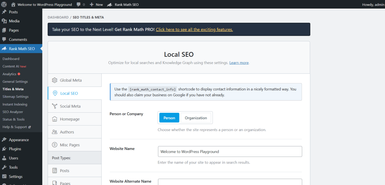The height and width of the screenshot is (185, 385).
Task: Open Rank Math Dashboard submenu item
Action: pos(11,59)
